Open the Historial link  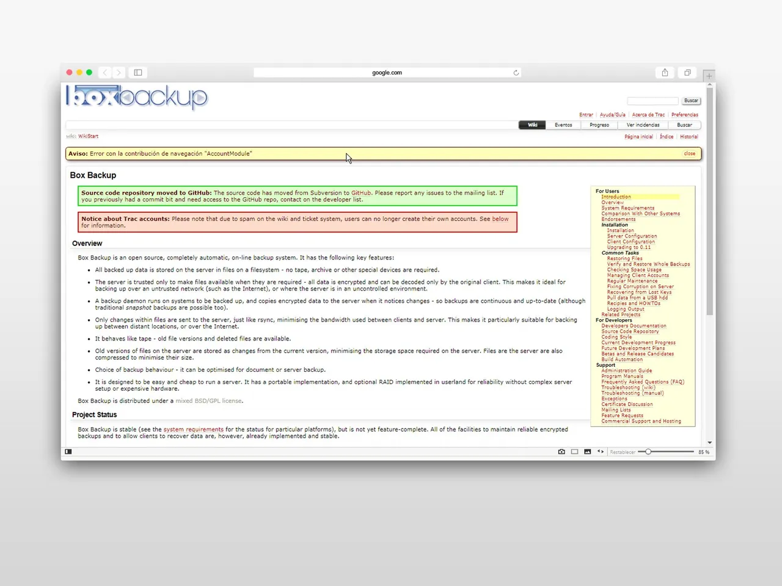tap(689, 137)
